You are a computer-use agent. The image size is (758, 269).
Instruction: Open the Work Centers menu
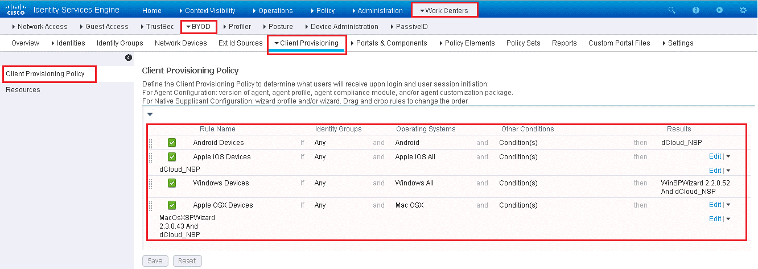tap(444, 10)
